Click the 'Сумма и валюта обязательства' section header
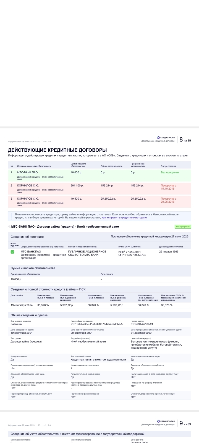Image resolution: width=199 pixels, height=443 pixels. [x=33, y=268]
